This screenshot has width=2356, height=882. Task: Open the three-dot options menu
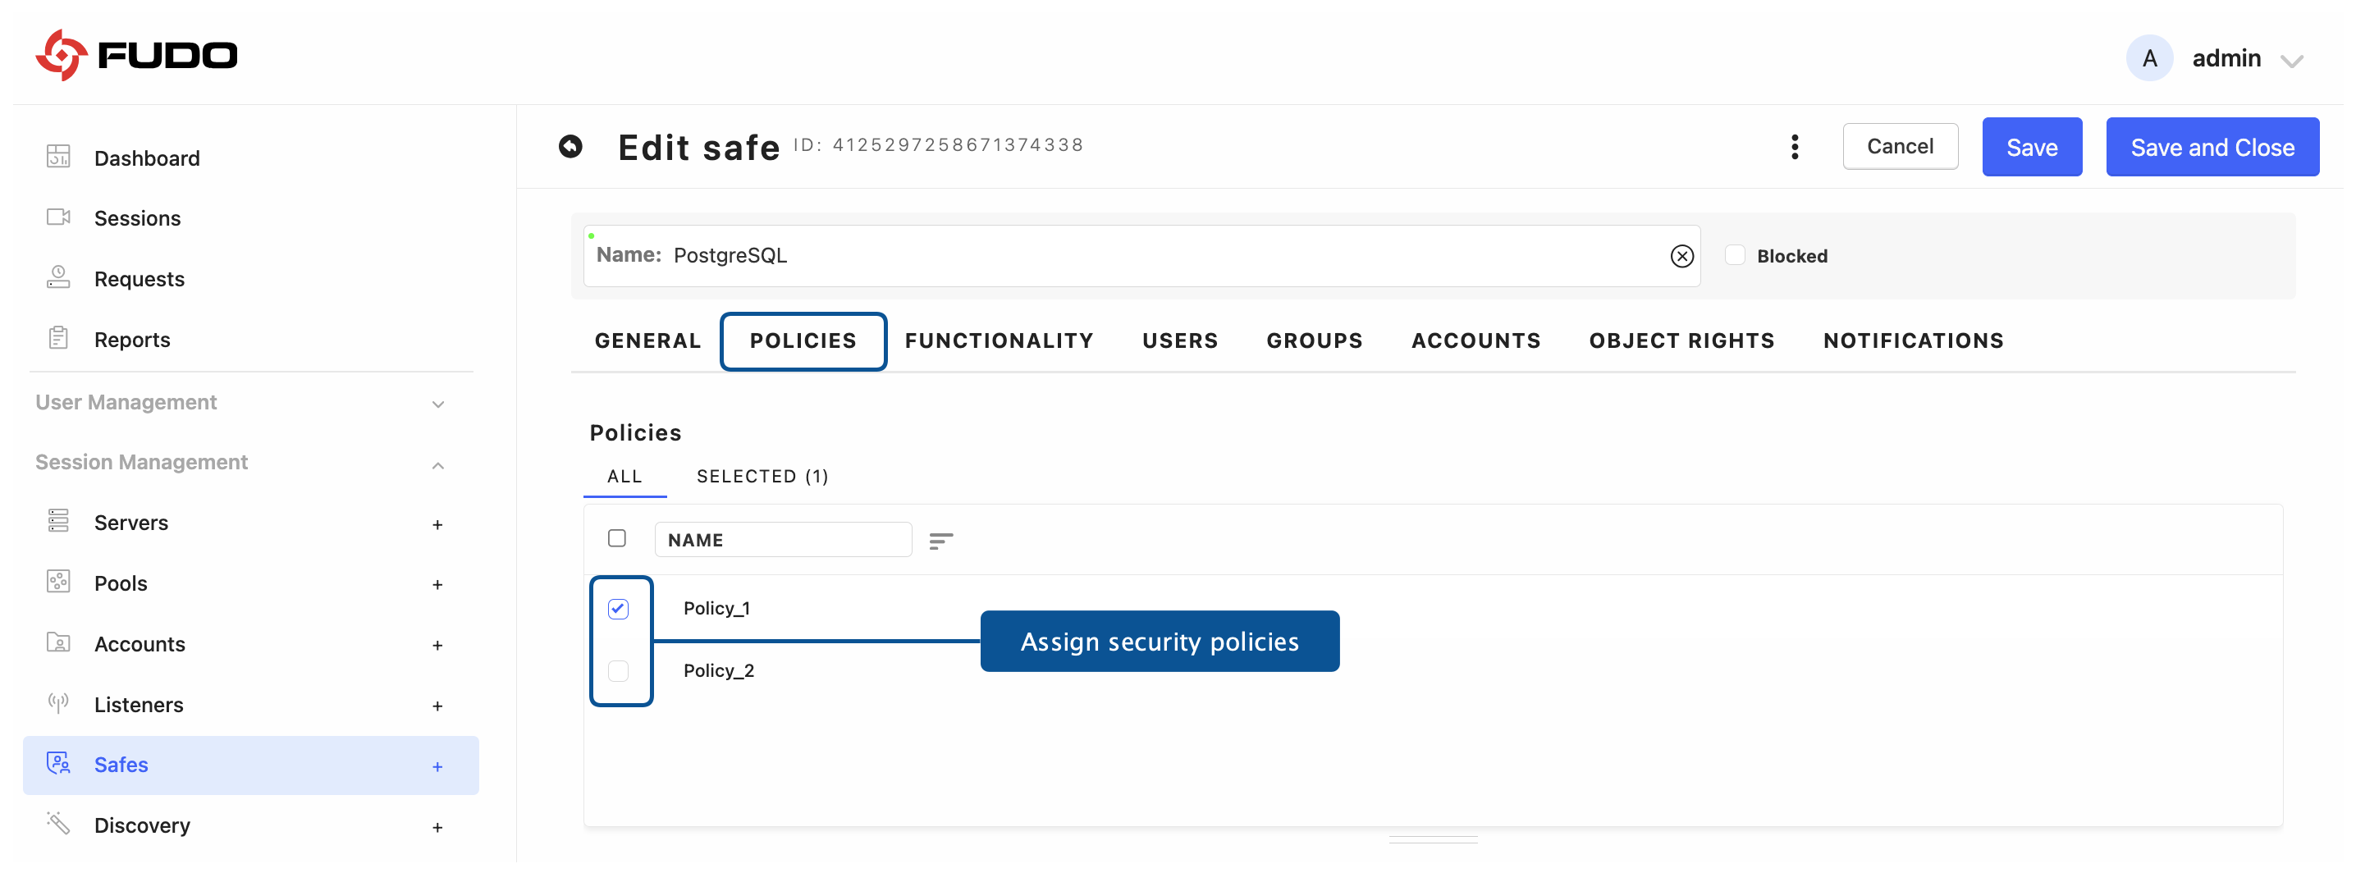(x=1794, y=146)
